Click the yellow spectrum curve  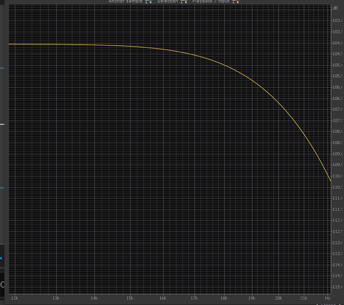coord(224,65)
